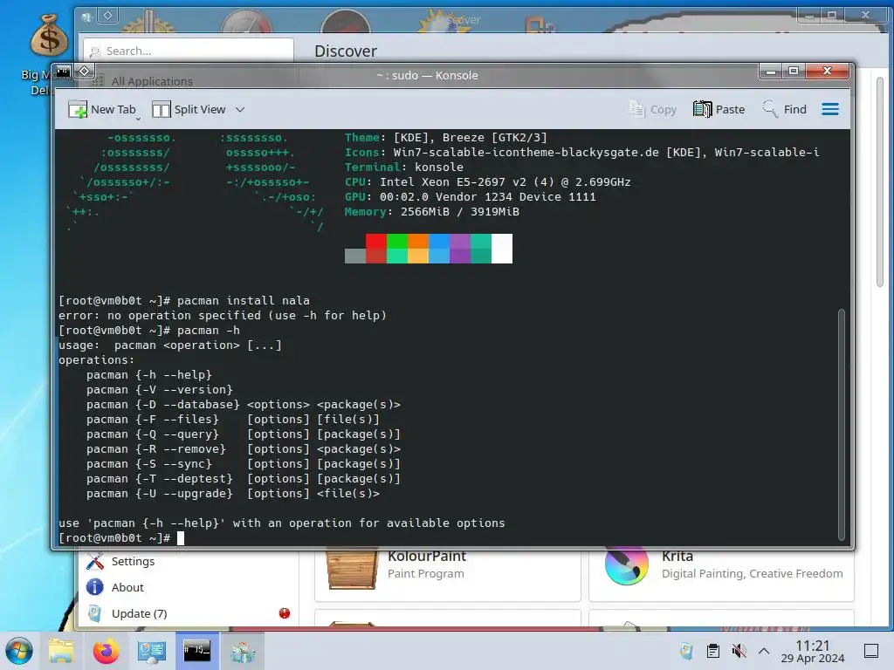Click the Copy toolbar button

[x=653, y=109]
